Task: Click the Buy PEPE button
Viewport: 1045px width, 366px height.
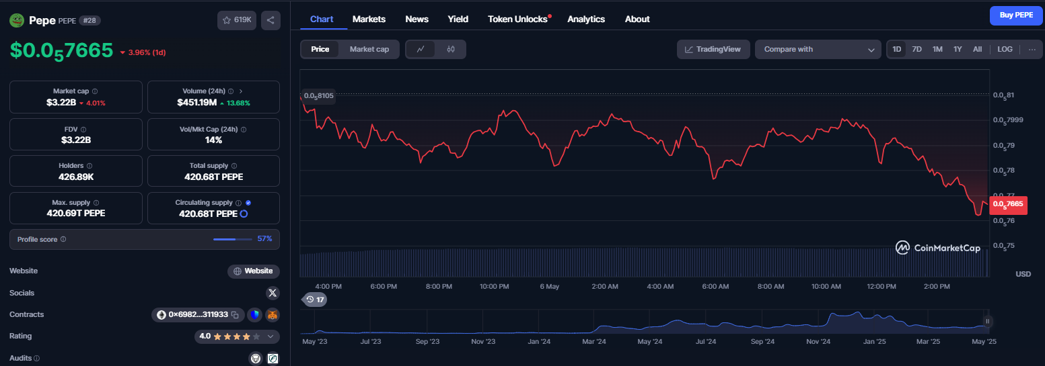Action: (x=1016, y=15)
